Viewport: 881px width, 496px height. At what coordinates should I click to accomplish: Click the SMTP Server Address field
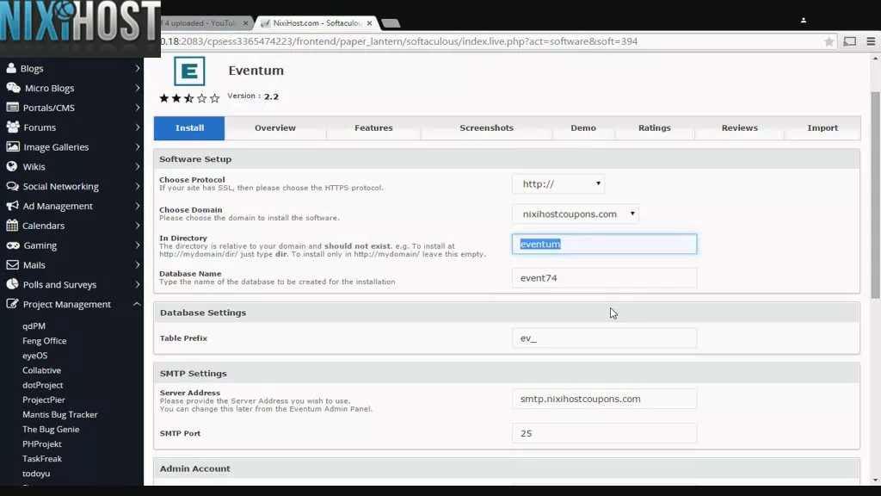pyautogui.click(x=604, y=399)
